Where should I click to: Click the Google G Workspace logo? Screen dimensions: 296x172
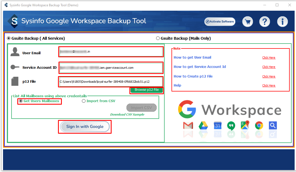click(x=229, y=110)
